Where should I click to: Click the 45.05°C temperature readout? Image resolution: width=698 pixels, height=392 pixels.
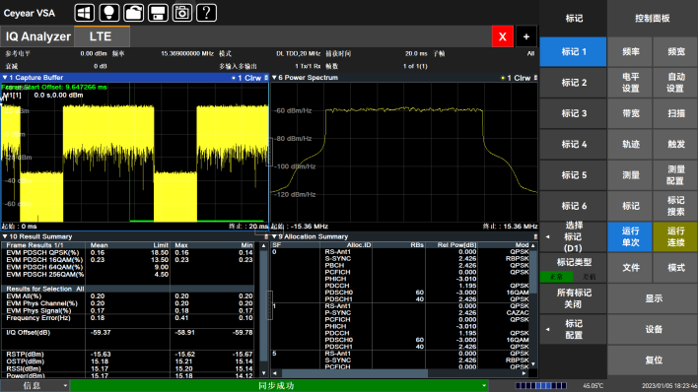[x=593, y=386]
